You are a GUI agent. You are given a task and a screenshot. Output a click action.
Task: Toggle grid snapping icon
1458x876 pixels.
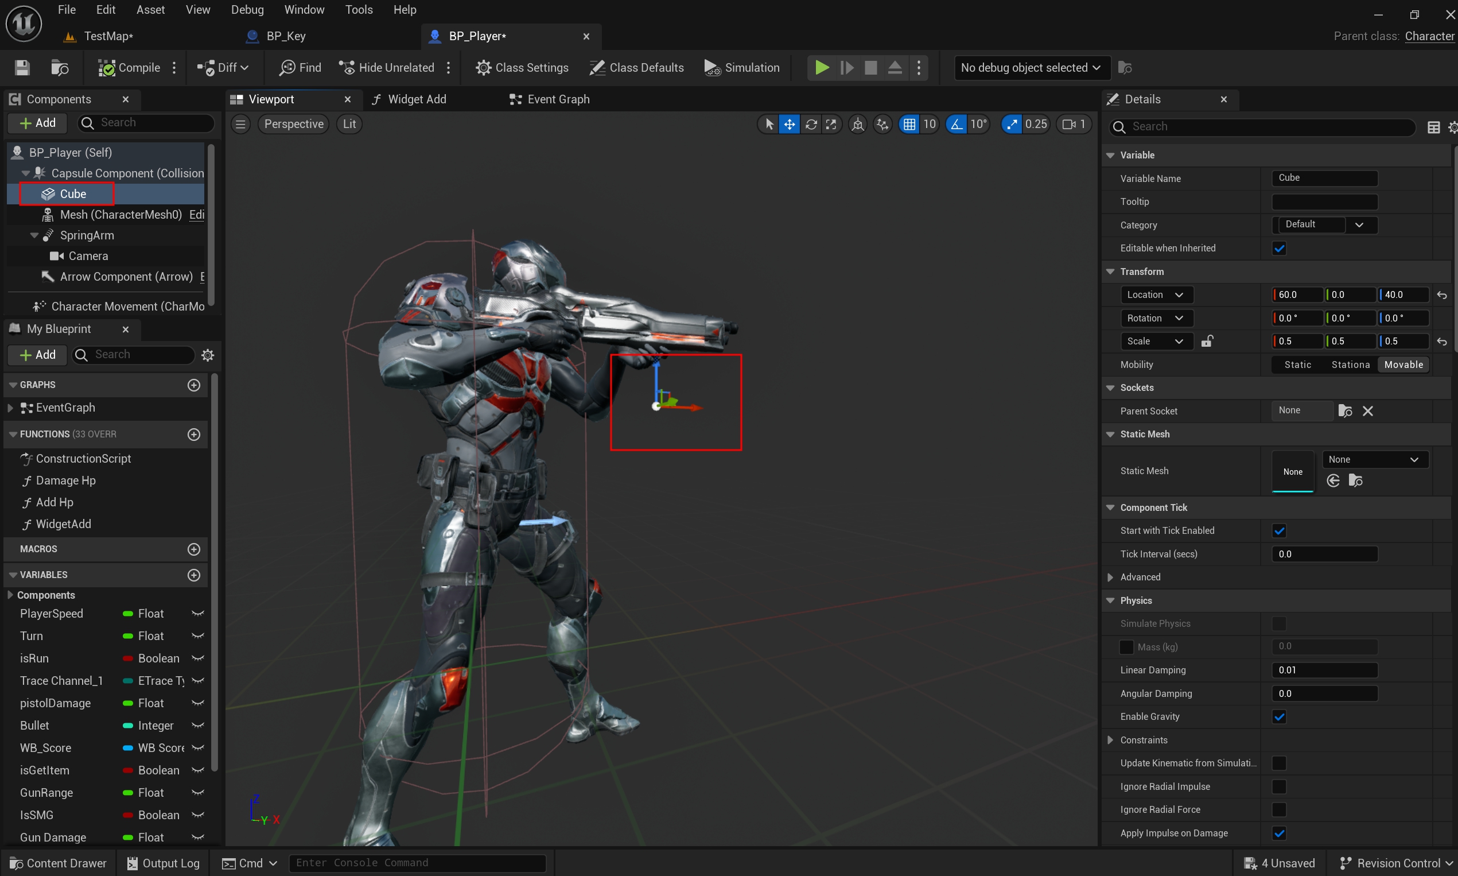pos(909,124)
